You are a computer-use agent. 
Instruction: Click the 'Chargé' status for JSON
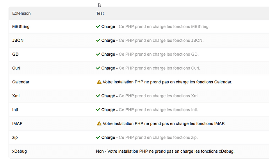point(109,40)
